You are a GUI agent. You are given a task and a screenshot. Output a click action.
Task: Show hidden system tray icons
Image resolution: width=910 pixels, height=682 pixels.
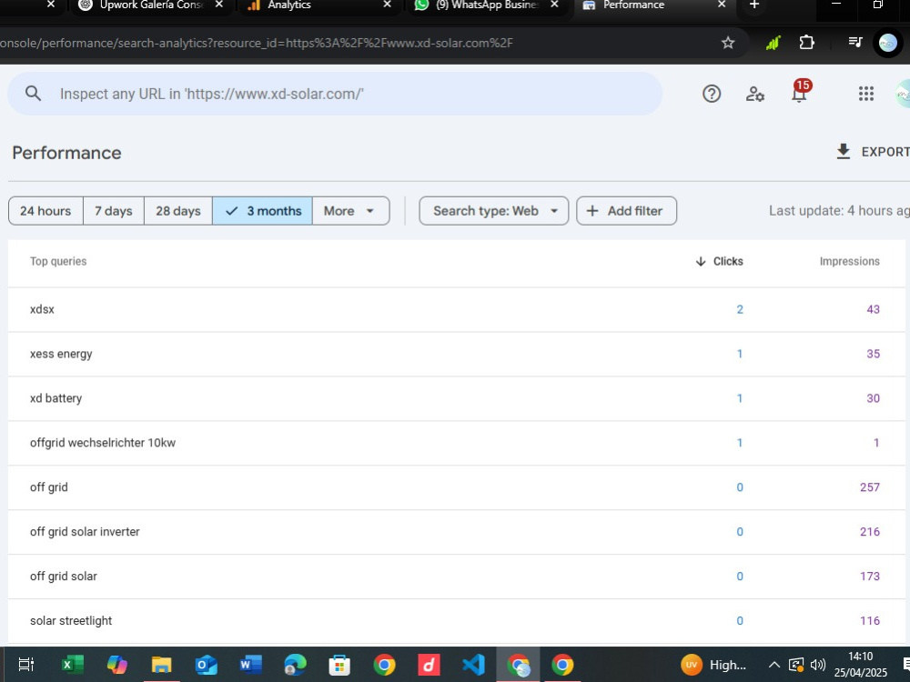pos(773,665)
